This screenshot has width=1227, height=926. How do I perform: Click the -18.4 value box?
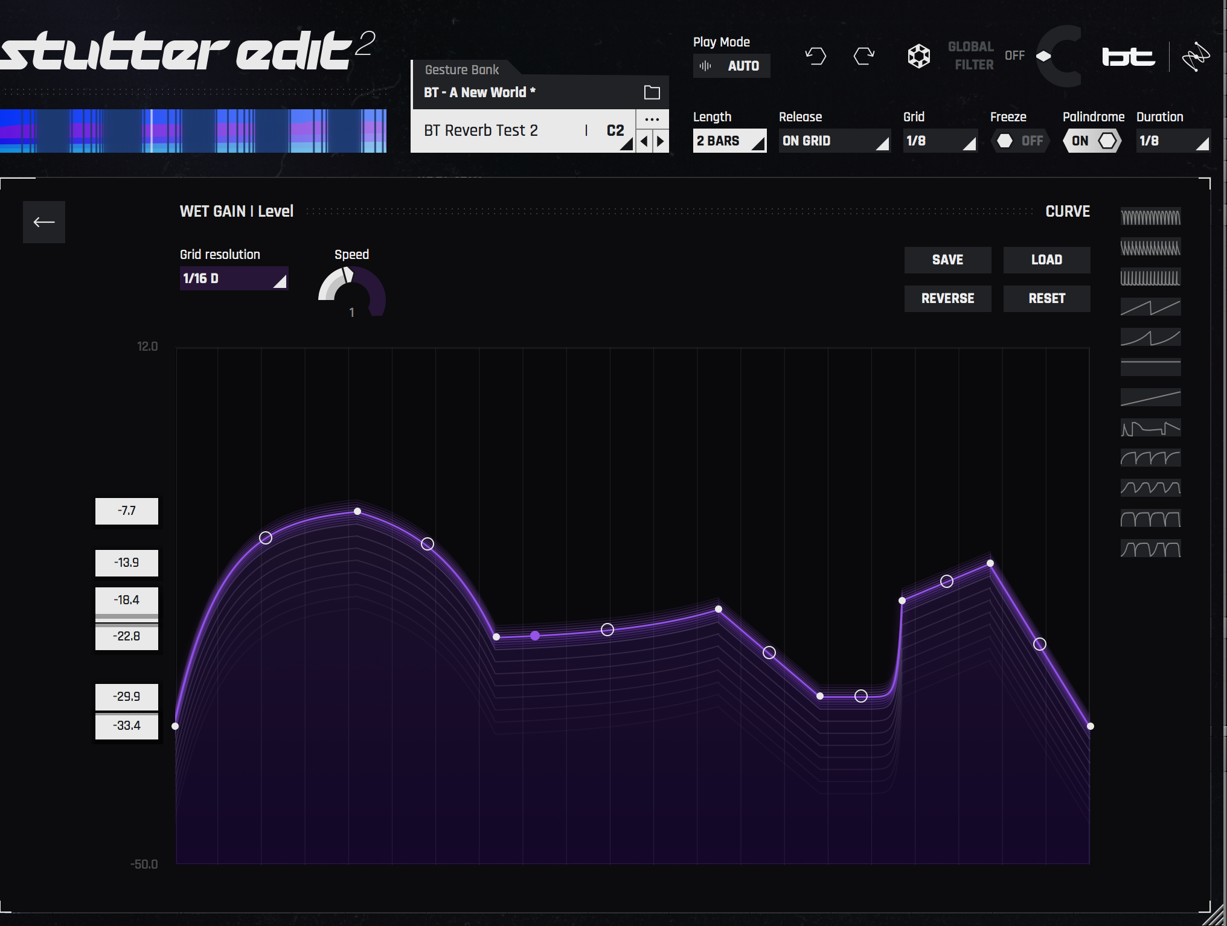[127, 600]
